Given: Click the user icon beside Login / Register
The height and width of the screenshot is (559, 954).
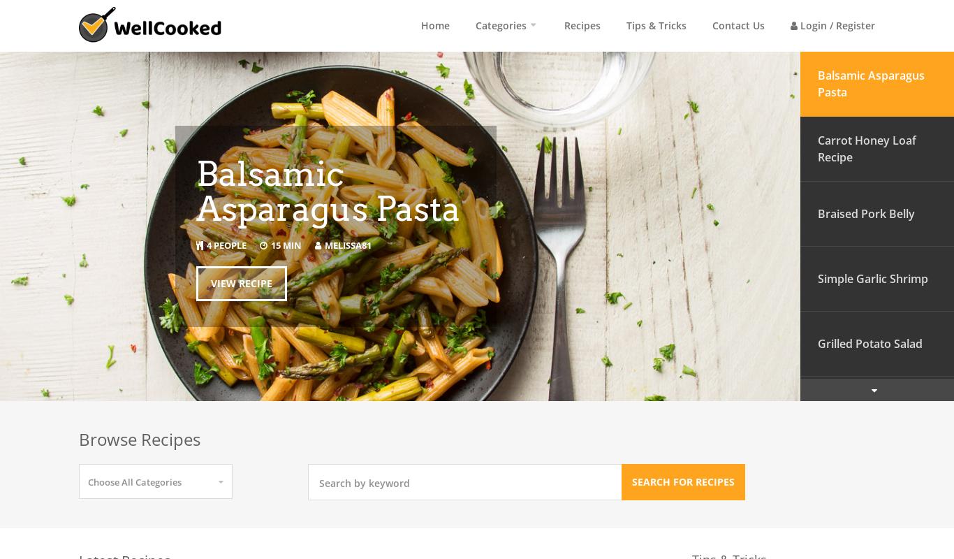Looking at the screenshot, I should click(794, 26).
